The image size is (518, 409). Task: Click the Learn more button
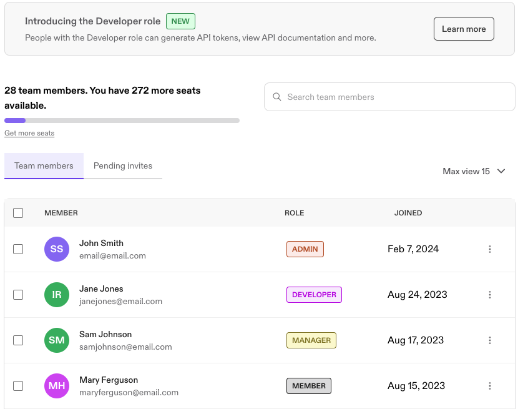coord(464,29)
